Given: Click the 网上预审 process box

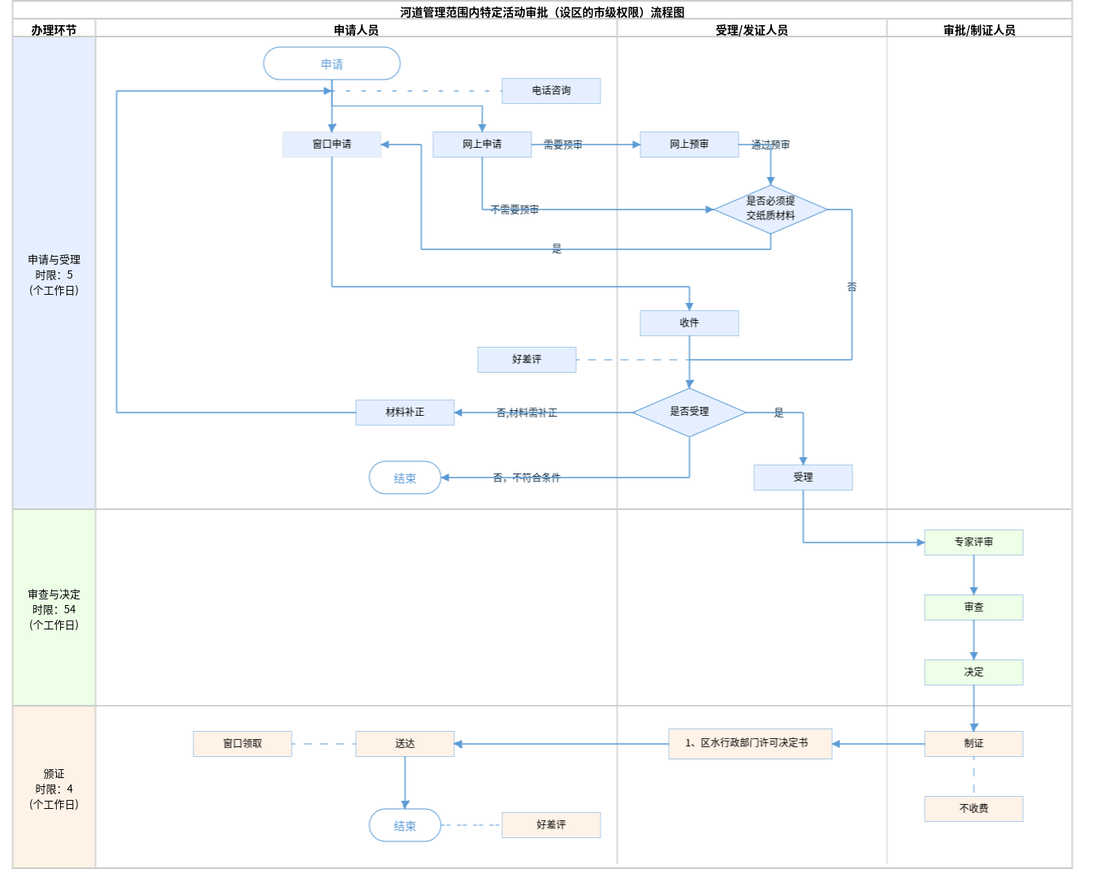Looking at the screenshot, I should 689,145.
